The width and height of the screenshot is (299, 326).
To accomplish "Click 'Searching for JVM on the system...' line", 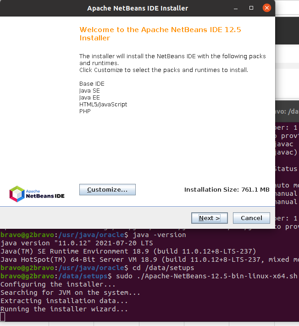I will tap(70, 293).
